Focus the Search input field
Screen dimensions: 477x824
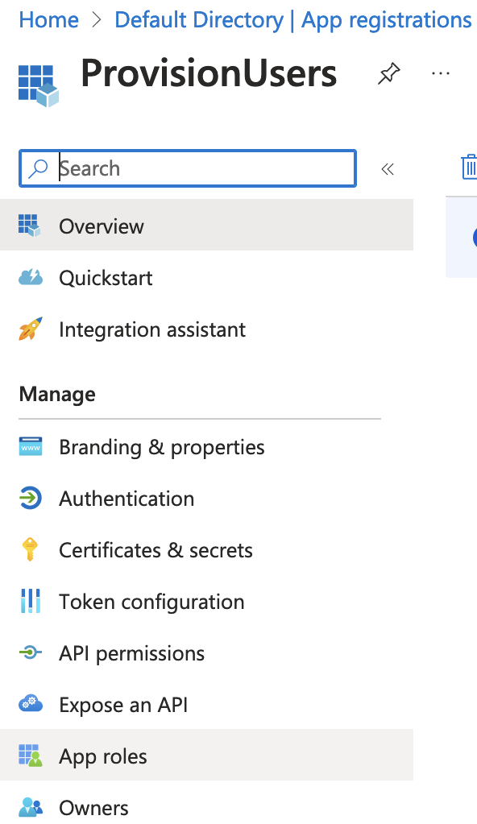[188, 168]
